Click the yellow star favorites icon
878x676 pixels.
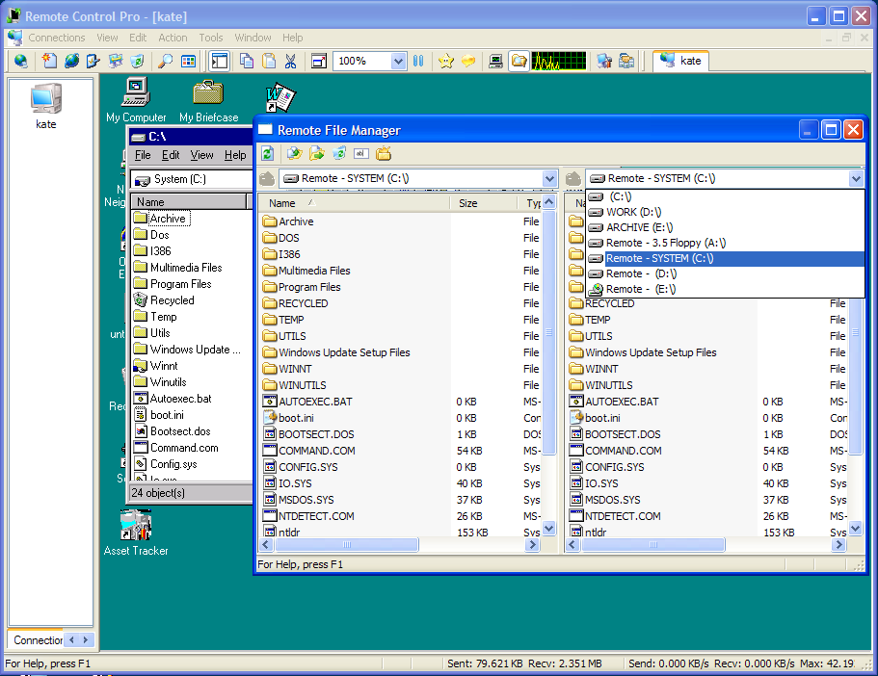coord(446,61)
